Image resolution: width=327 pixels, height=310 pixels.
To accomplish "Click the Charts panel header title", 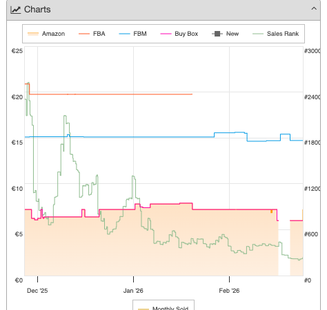I will pos(37,10).
